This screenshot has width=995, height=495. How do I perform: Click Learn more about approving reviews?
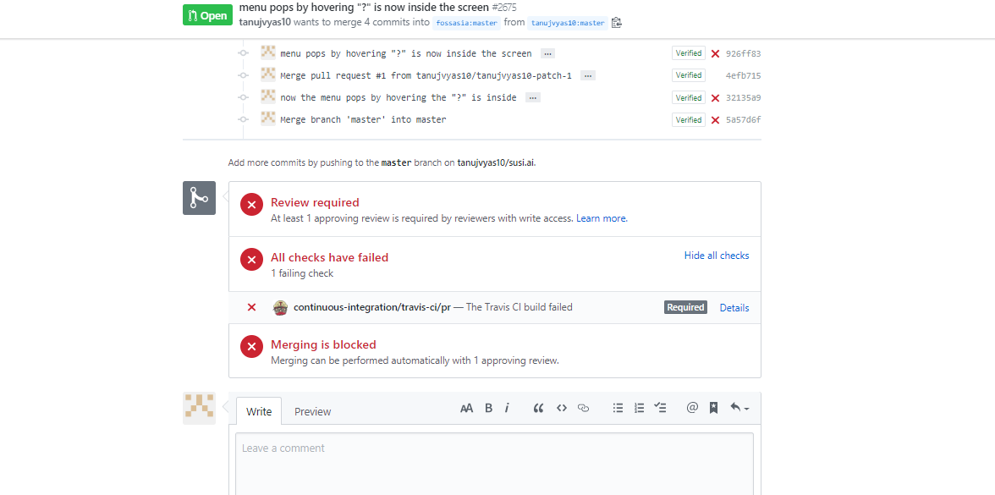(602, 217)
